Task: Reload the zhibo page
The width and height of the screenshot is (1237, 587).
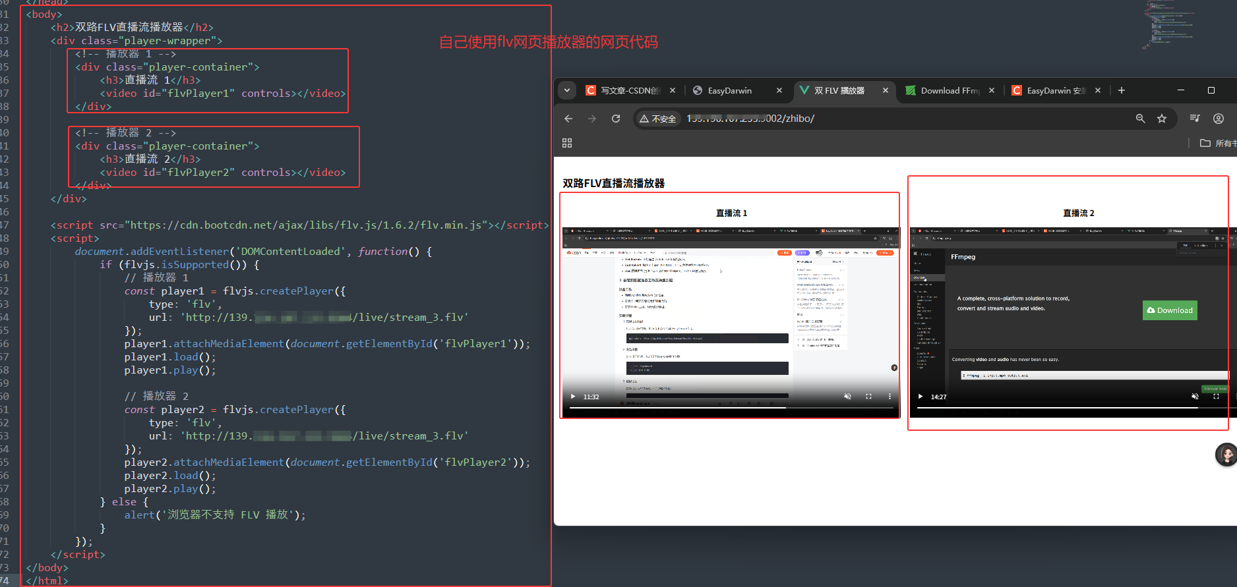Action: (616, 119)
